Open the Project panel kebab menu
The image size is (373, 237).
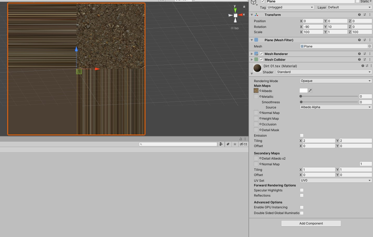pyautogui.click(x=245, y=139)
